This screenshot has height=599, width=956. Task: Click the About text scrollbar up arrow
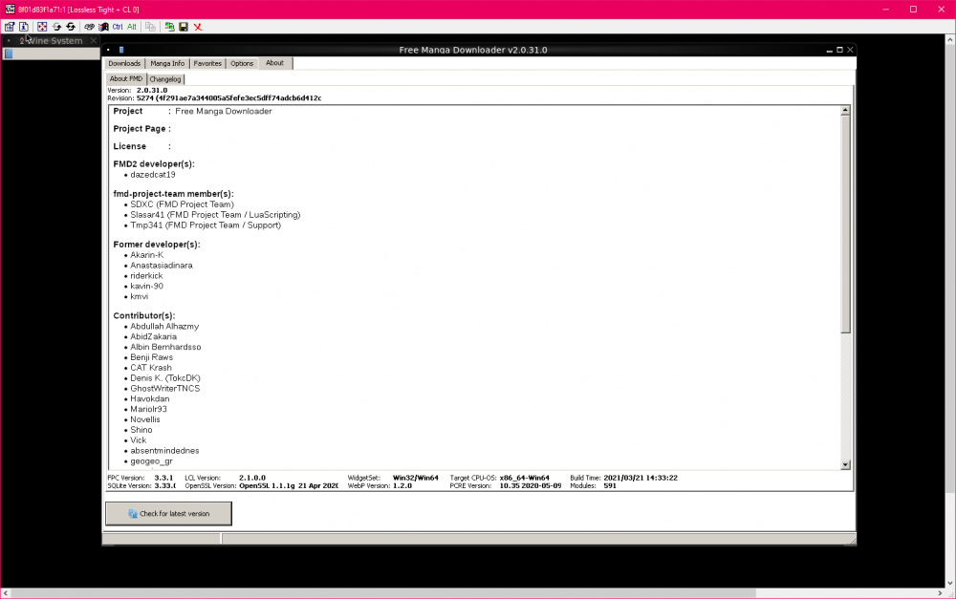[x=845, y=110]
